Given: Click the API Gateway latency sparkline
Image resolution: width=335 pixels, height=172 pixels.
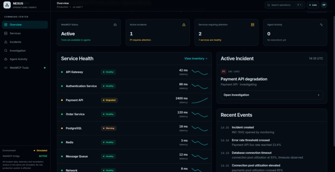Looking at the screenshot, I should pos(200,72).
